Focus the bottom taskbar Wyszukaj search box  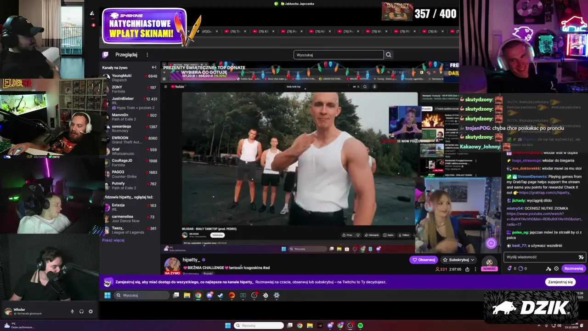coord(259,325)
